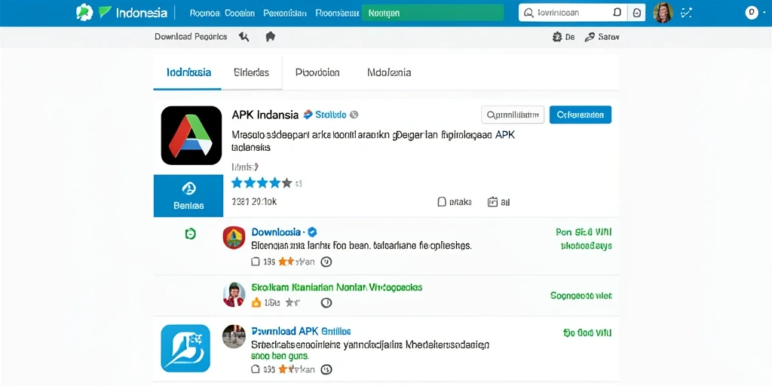Click the calendar icon labeled al
Viewport: 772px width, 386px height.
tap(492, 201)
